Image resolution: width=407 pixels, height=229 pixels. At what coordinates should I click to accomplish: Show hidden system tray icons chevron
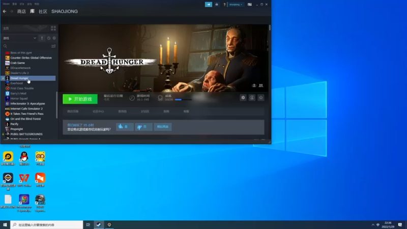[x=373, y=224]
